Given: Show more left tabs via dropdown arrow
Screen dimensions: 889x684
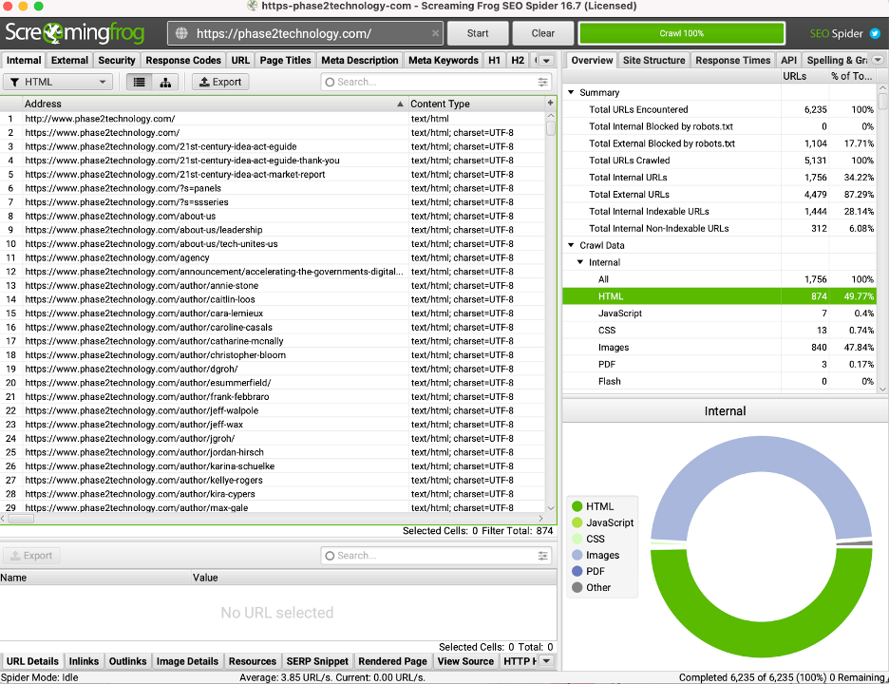Looking at the screenshot, I should [x=546, y=61].
